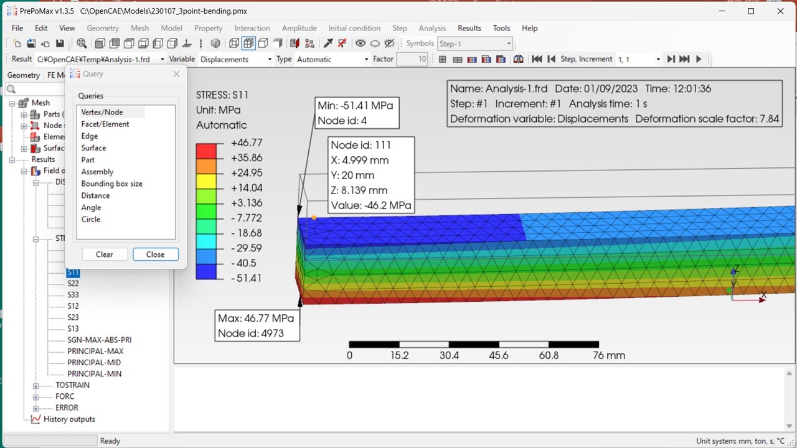The width and height of the screenshot is (797, 448).
Task: Click the Import file icon
Action: point(45,44)
